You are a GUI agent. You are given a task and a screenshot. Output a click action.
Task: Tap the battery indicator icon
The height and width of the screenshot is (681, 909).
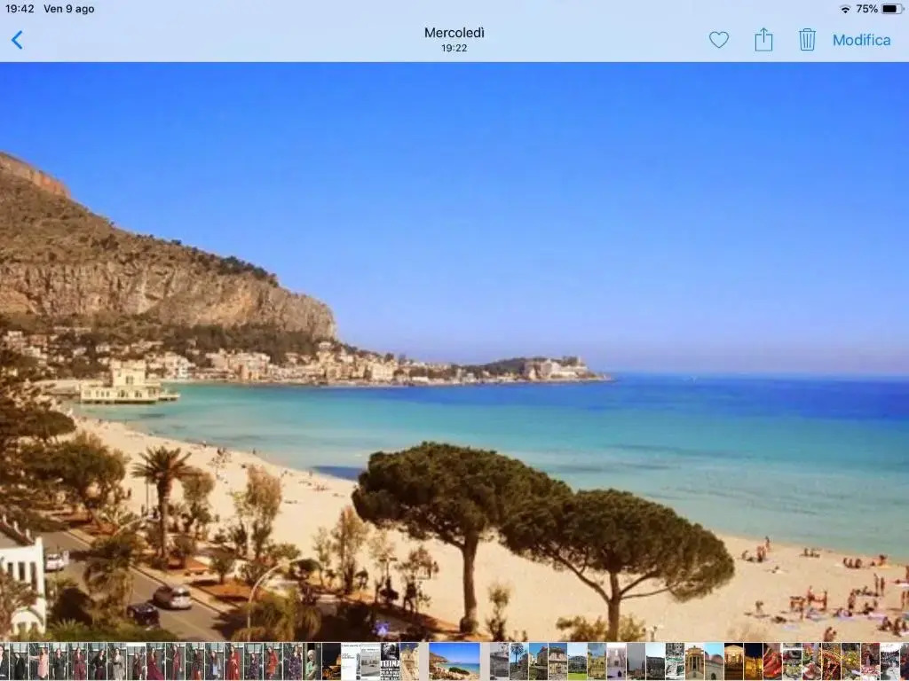[892, 9]
